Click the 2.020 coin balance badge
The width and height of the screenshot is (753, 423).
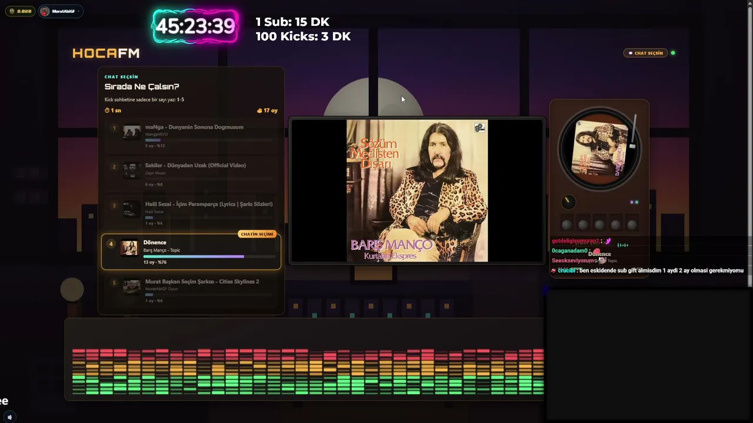(x=20, y=11)
